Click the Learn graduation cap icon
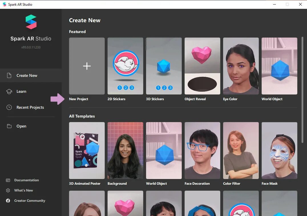 (9, 91)
